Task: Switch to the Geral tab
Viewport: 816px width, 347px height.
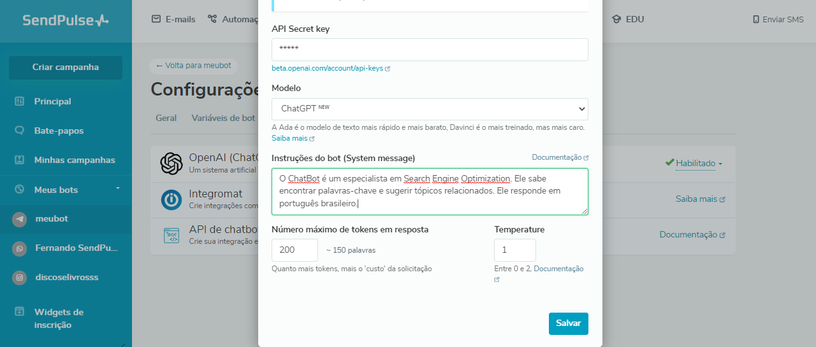Action: click(166, 118)
